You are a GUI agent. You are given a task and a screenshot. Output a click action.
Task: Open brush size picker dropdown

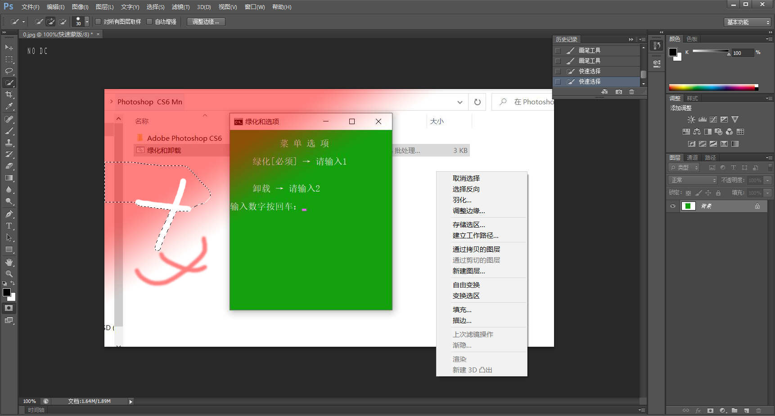tap(87, 22)
